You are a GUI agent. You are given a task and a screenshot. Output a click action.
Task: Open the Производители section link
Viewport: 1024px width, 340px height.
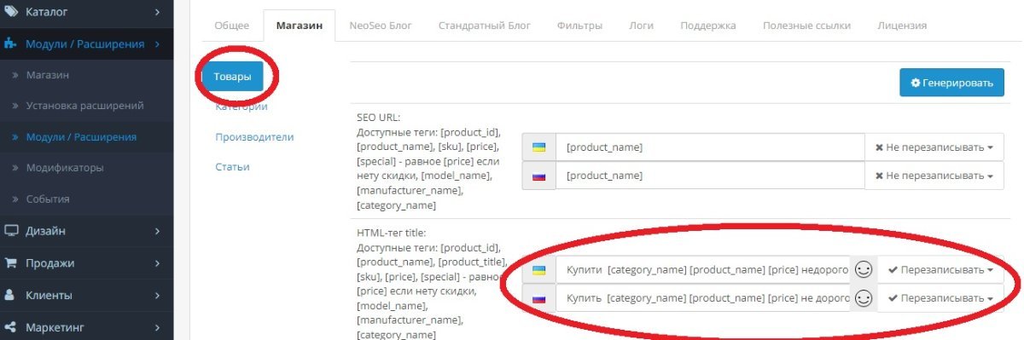(254, 136)
